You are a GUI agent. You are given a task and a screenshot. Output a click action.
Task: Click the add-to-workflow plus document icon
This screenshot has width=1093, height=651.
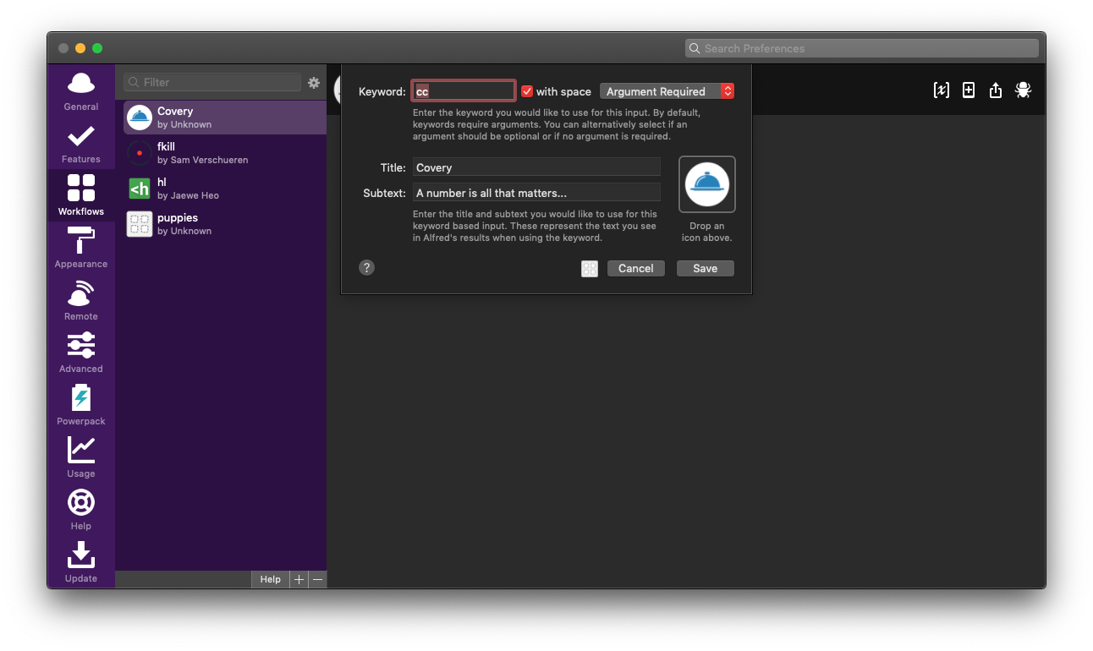pyautogui.click(x=969, y=90)
